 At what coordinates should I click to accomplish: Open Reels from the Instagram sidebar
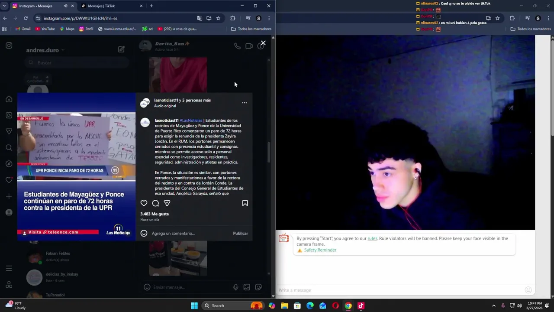(9, 115)
